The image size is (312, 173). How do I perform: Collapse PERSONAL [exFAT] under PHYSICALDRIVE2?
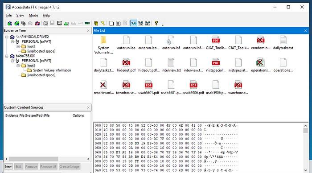click(x=12, y=41)
